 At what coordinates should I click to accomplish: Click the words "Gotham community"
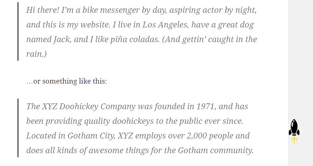click(216, 151)
